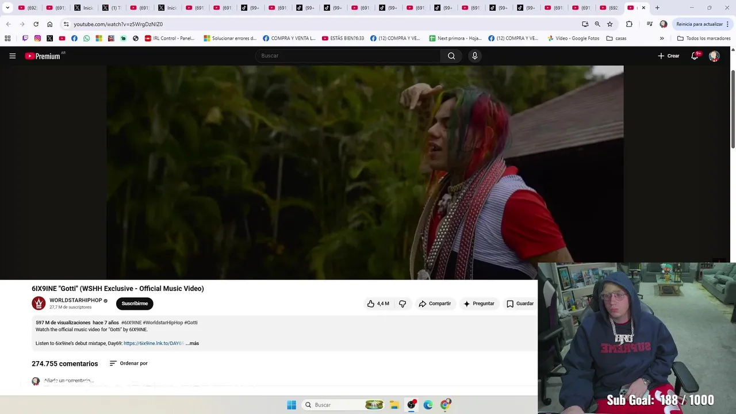Bookmark this page with star icon
The width and height of the screenshot is (736, 414).
pos(610,24)
